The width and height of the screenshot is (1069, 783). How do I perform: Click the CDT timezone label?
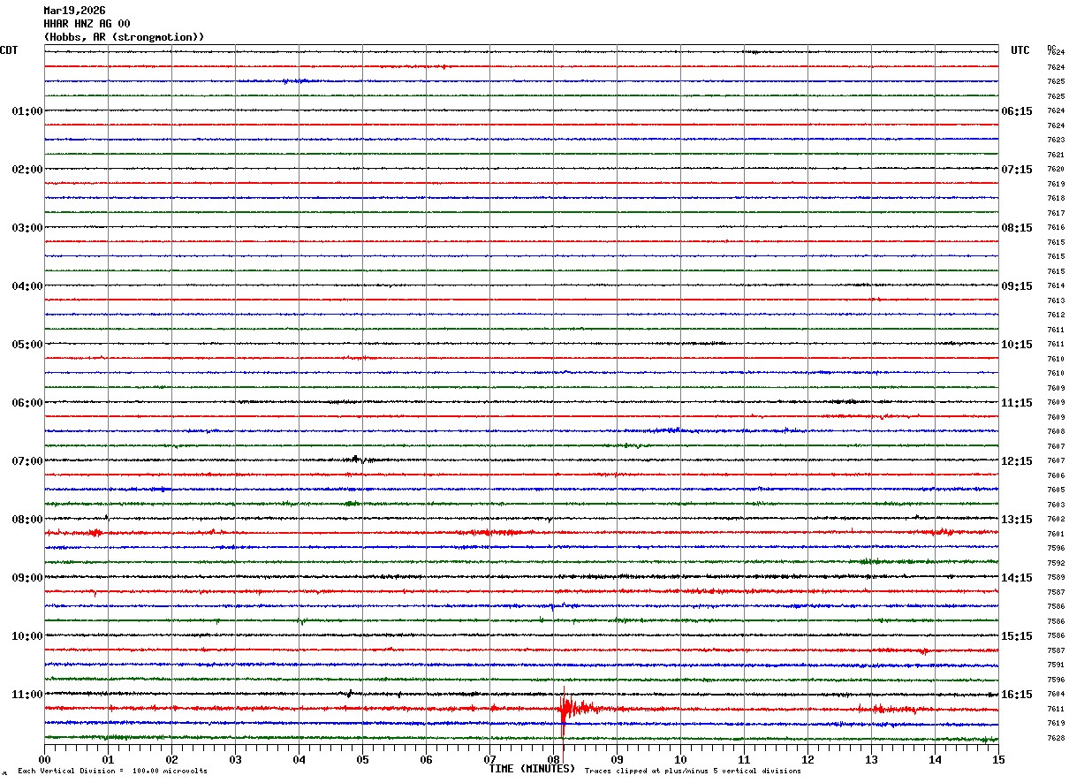coord(9,50)
